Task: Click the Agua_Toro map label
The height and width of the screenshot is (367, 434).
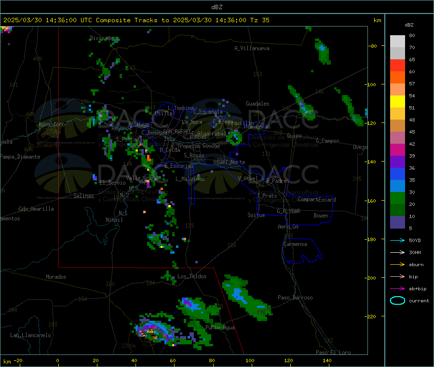Action: pos(52,124)
